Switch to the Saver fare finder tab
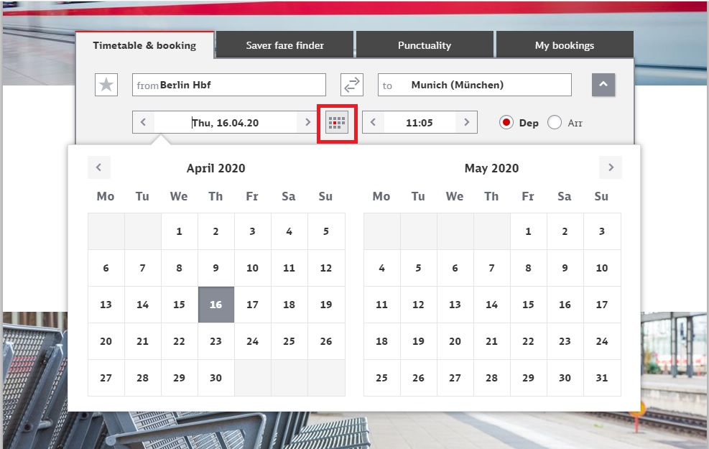The height and width of the screenshot is (449, 709). (284, 45)
